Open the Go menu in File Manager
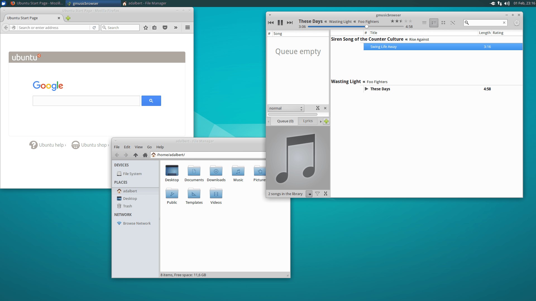 pyautogui.click(x=149, y=147)
